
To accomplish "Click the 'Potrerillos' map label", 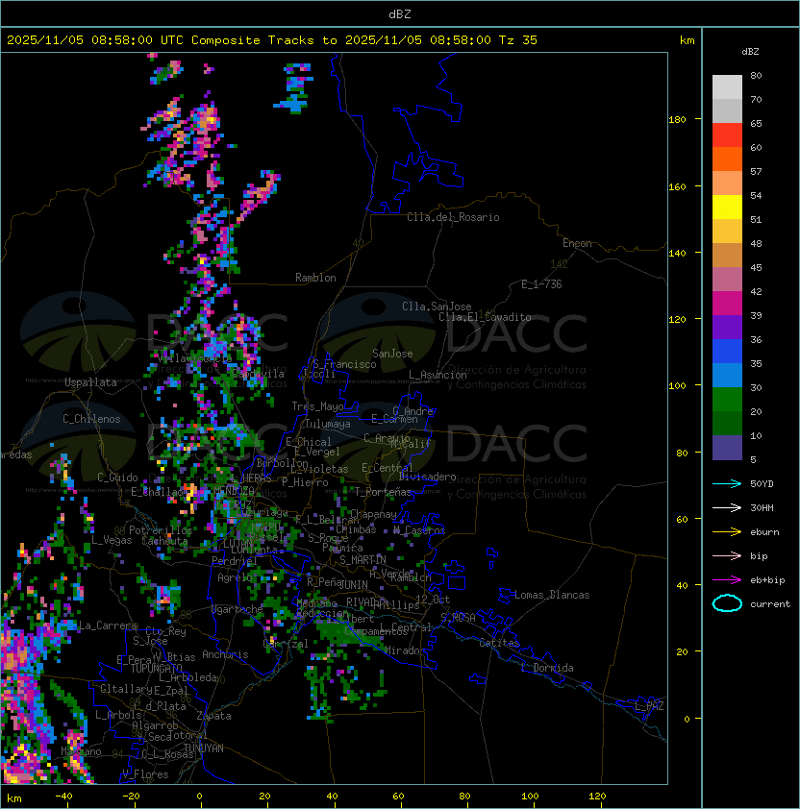I will 161,530.
